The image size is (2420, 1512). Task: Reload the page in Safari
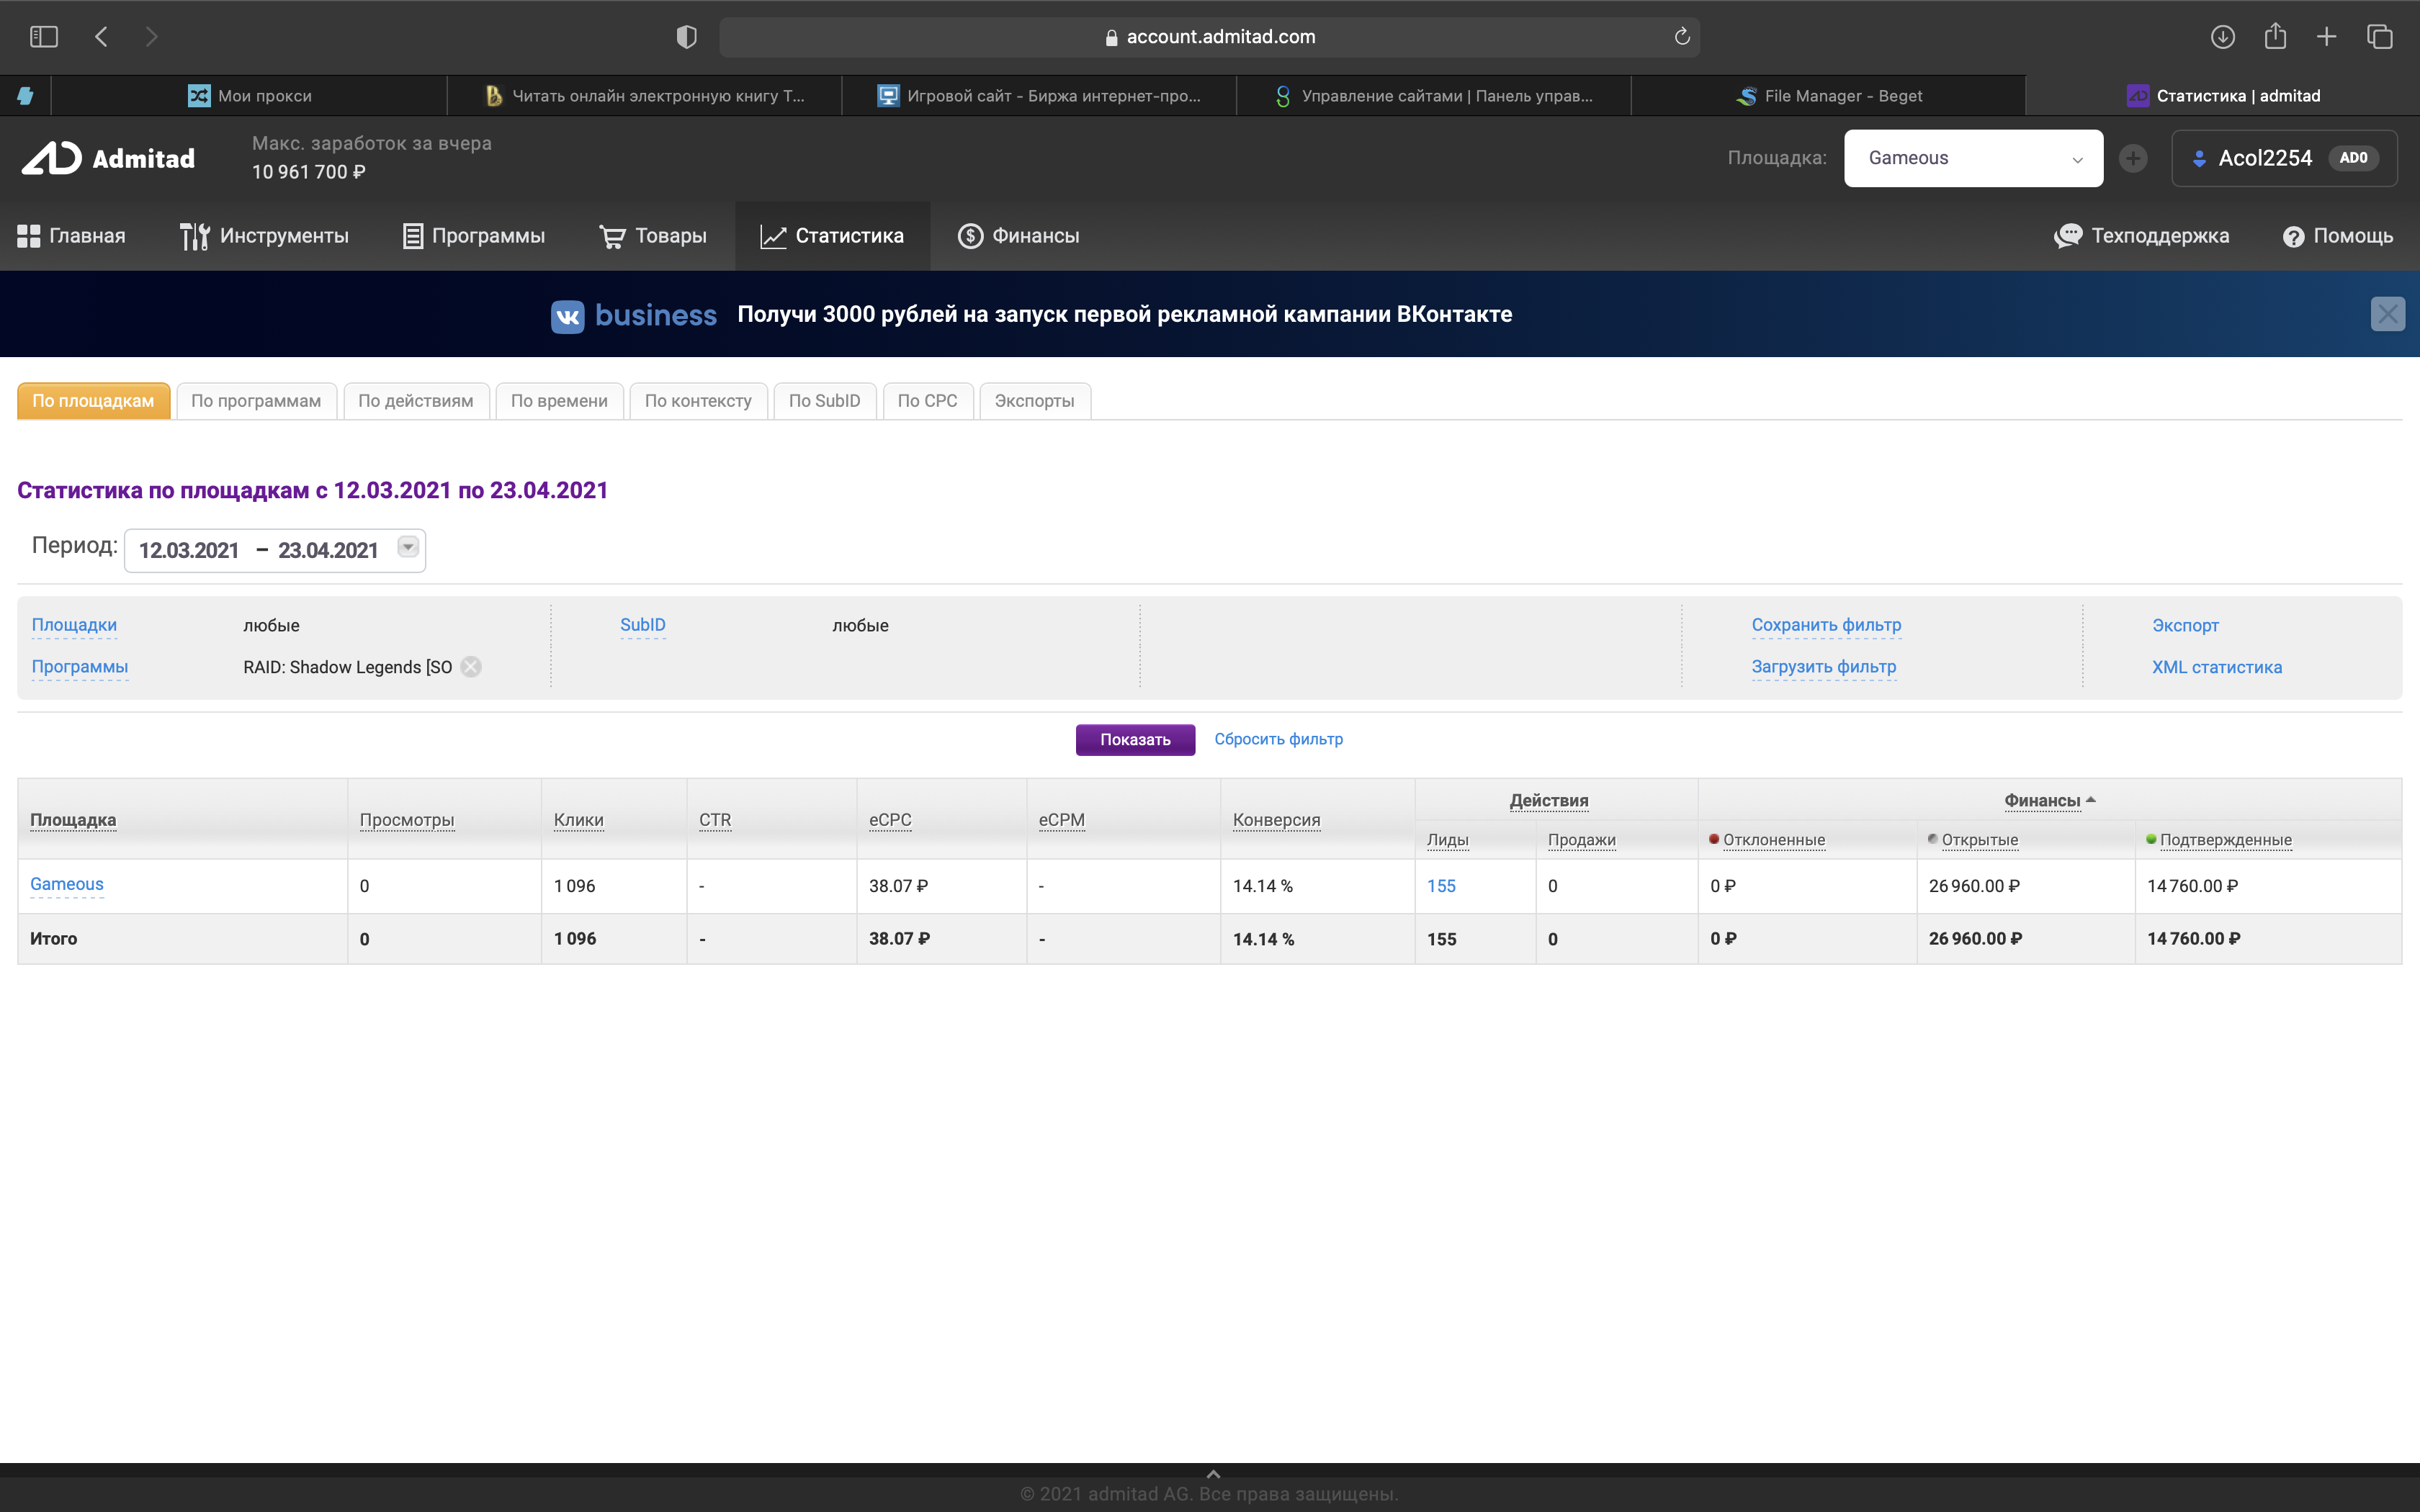[1681, 37]
